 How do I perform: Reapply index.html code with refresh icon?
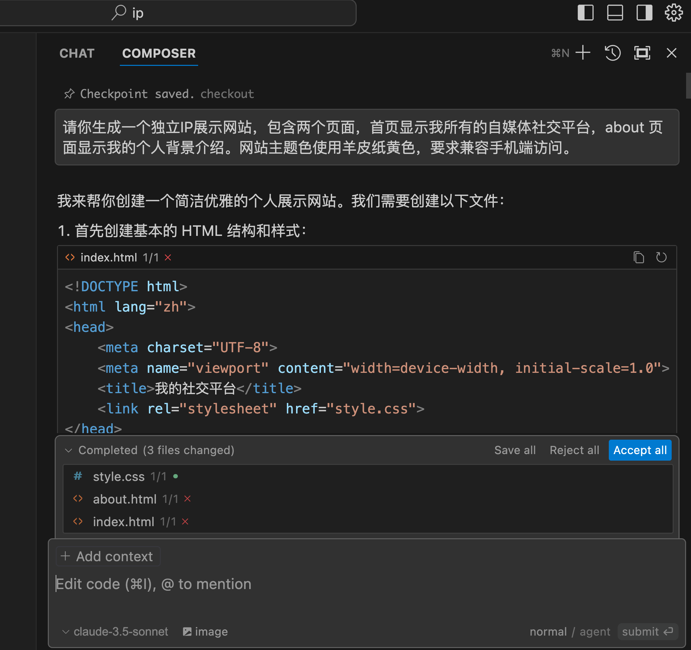(661, 258)
